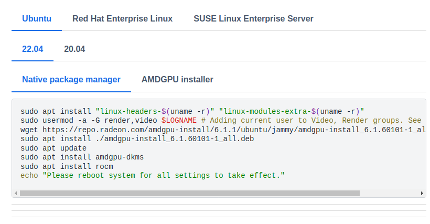430x224 pixels.
Task: Click the horizontal scrollbar thumb in code block
Action: click(x=189, y=193)
